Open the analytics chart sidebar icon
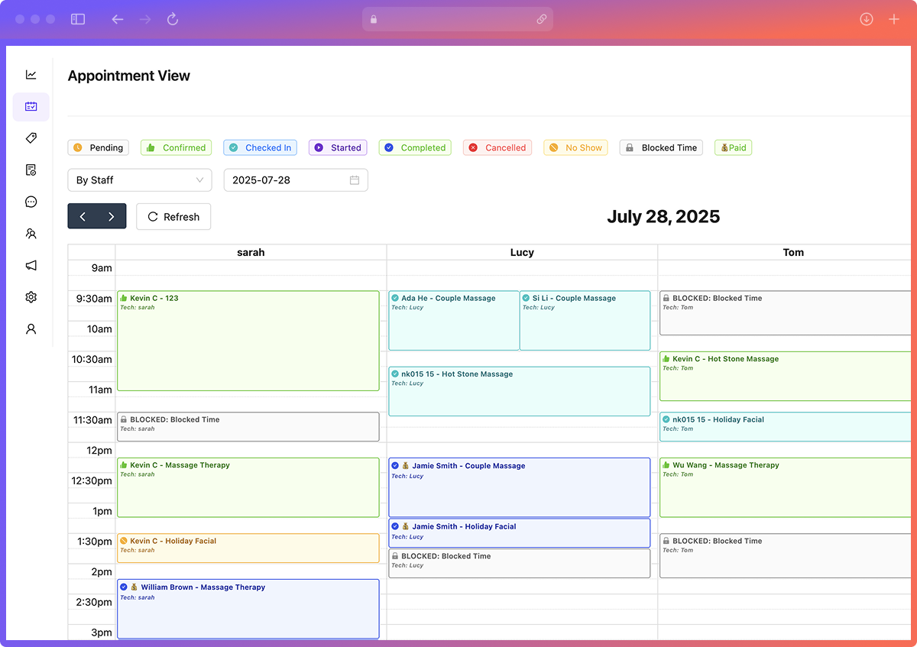 (x=31, y=75)
